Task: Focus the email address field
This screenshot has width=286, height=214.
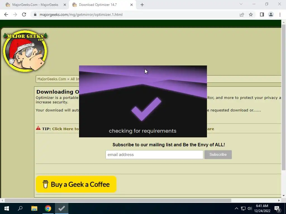Action: click(154, 155)
